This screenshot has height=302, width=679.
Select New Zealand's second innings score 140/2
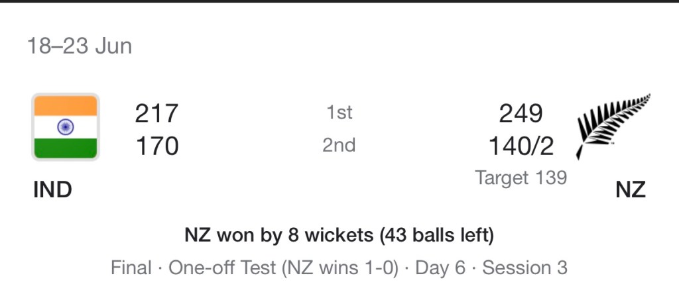[x=521, y=146]
